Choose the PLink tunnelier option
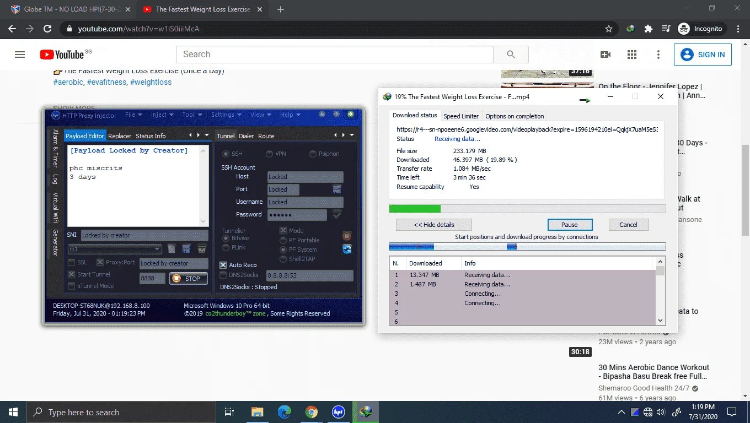Screen dimensions: 750x423 pyautogui.click(x=226, y=248)
